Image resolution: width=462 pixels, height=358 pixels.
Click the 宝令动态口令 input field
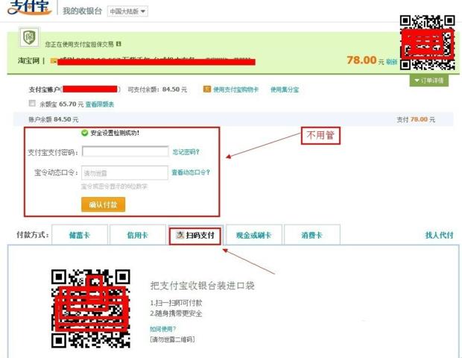click(124, 172)
